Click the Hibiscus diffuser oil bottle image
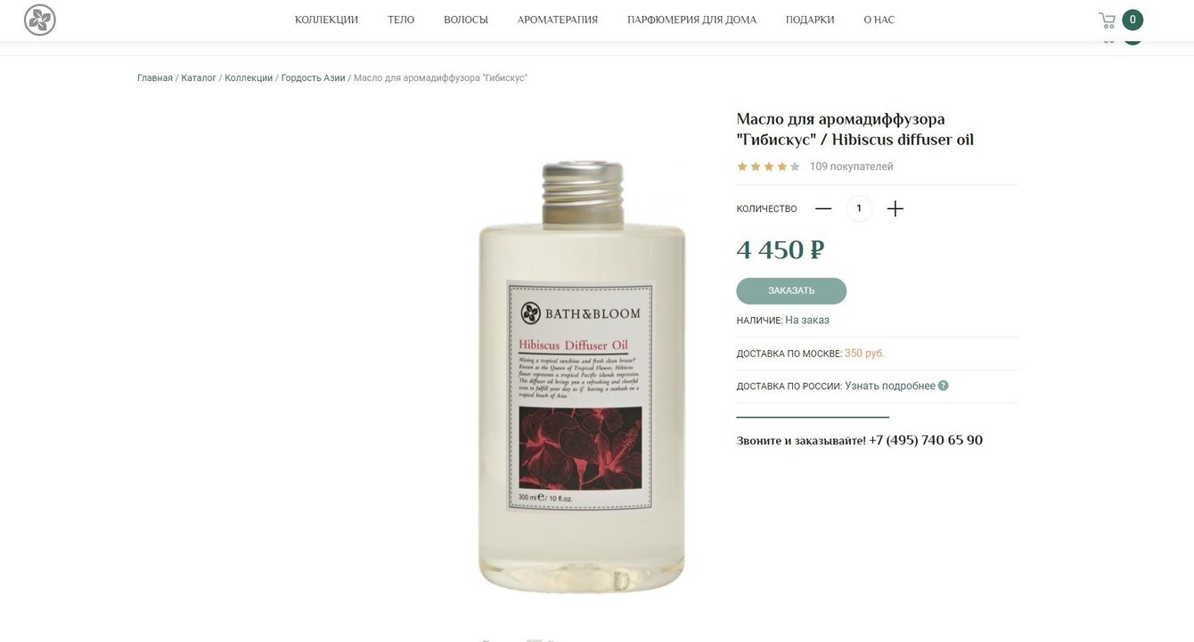This screenshot has width=1194, height=642. click(x=583, y=377)
